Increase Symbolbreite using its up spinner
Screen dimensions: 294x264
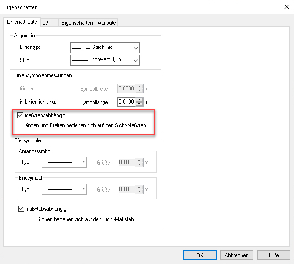coord(139,87)
